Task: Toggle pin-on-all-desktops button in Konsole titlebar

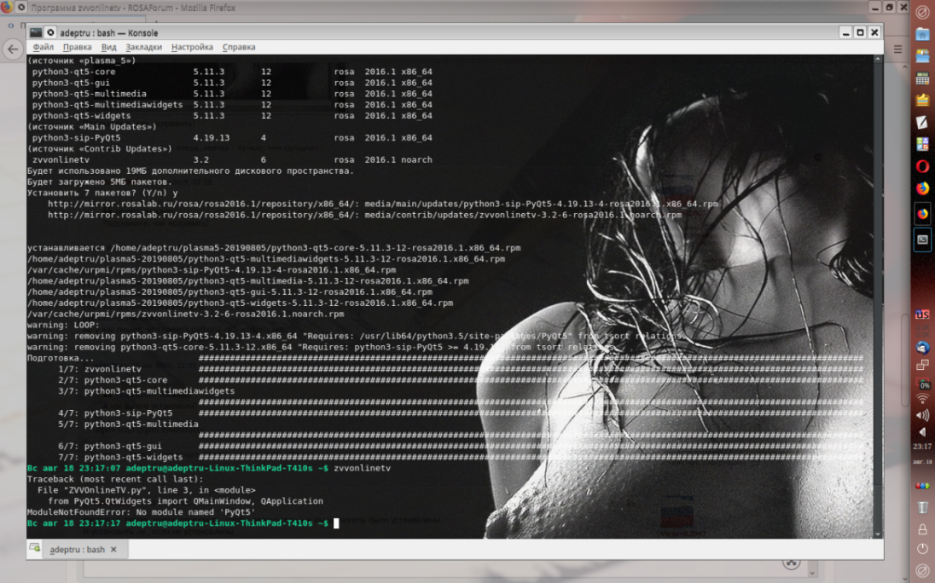Action: point(50,32)
